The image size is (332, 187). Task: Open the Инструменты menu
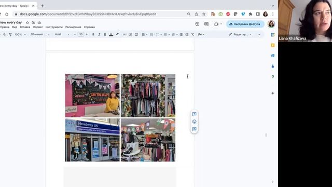click(54, 27)
